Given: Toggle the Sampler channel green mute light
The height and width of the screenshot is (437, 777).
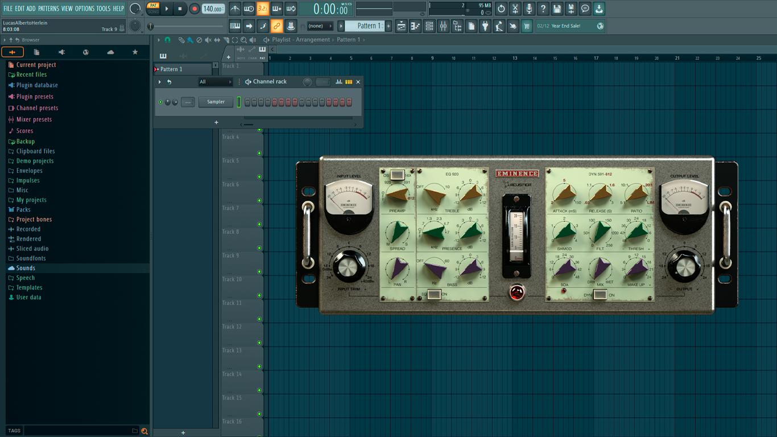Looking at the screenshot, I should coord(160,102).
